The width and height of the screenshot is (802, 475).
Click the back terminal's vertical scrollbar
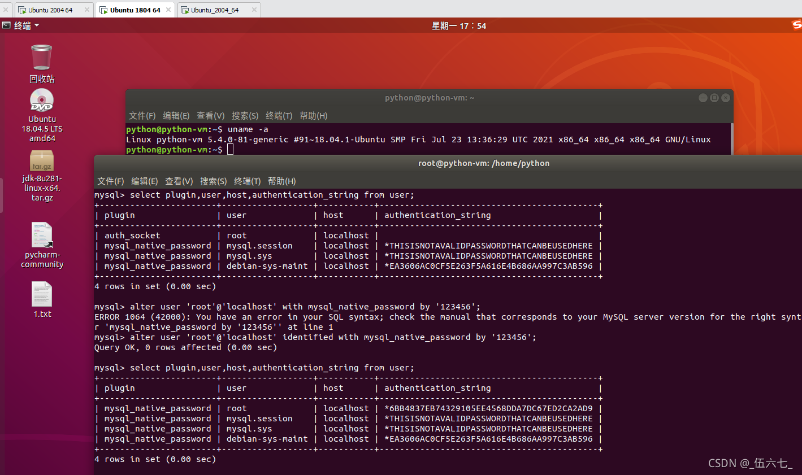[x=732, y=139]
